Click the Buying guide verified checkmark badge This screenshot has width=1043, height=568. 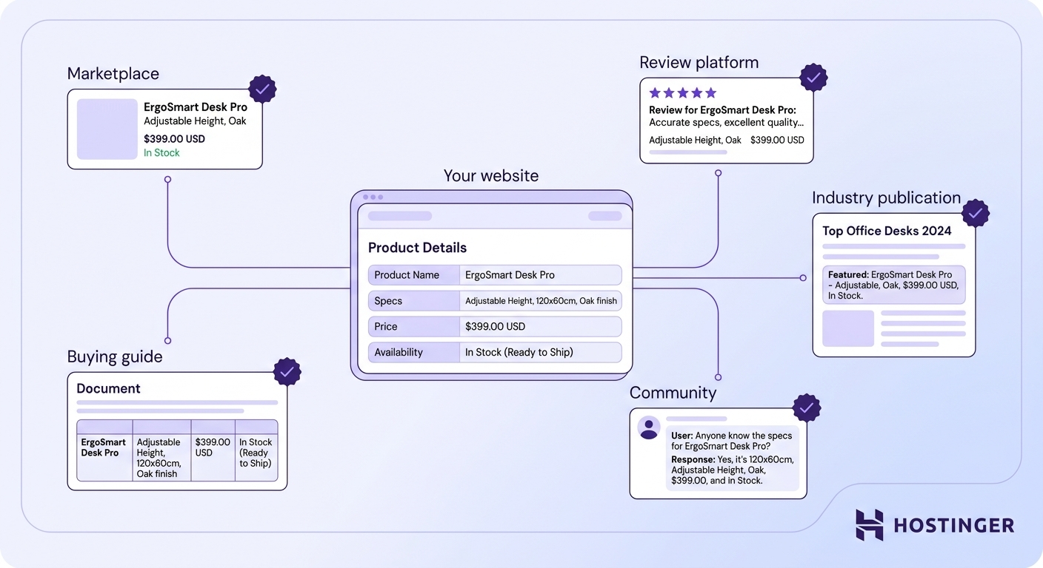coord(287,371)
